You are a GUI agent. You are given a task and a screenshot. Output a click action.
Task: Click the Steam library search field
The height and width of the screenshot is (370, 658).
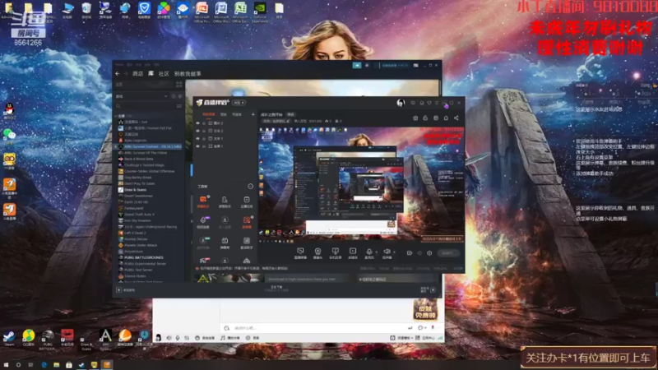pos(145,106)
